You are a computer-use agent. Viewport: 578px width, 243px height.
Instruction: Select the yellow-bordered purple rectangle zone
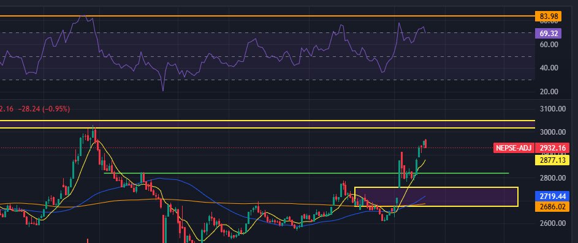click(x=436, y=196)
